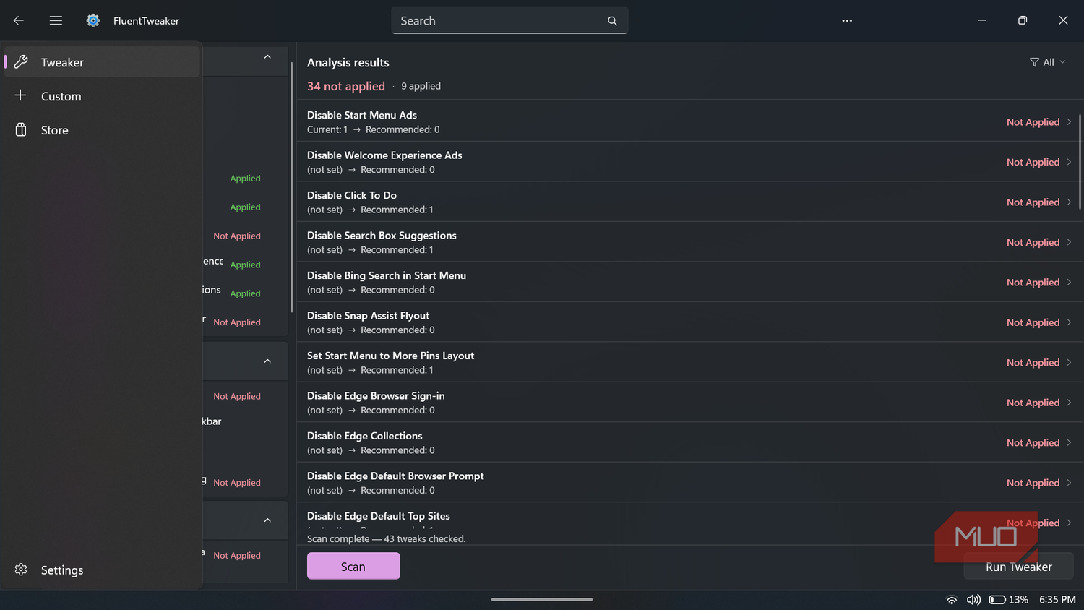This screenshot has width=1084, height=610.
Task: Click the back arrow icon
Action: (19, 20)
